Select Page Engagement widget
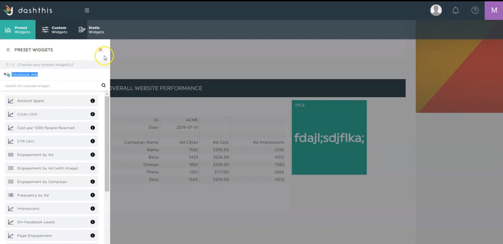 [51, 236]
